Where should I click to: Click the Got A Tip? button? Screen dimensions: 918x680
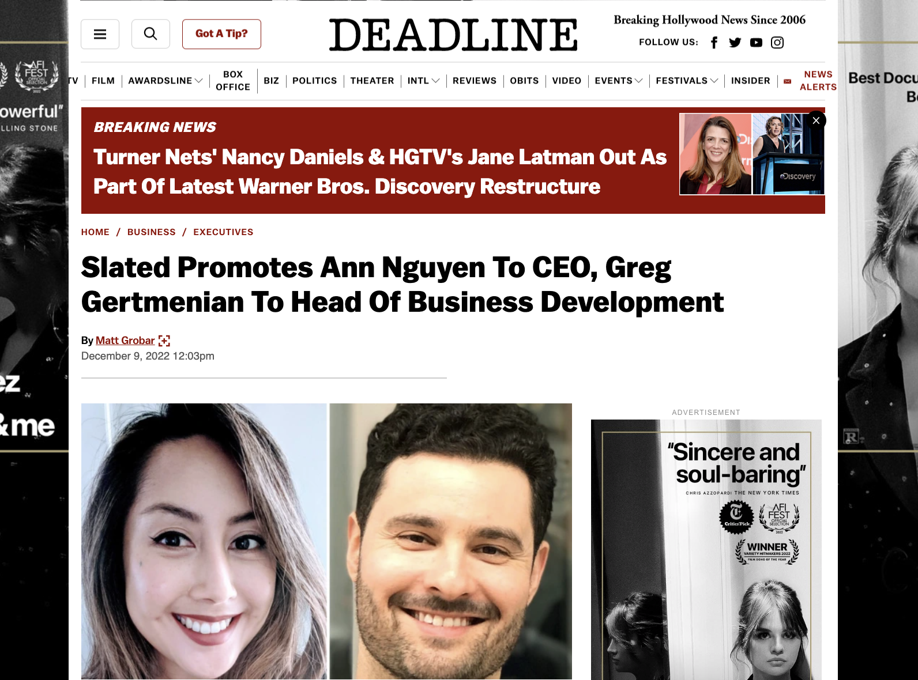coord(221,34)
